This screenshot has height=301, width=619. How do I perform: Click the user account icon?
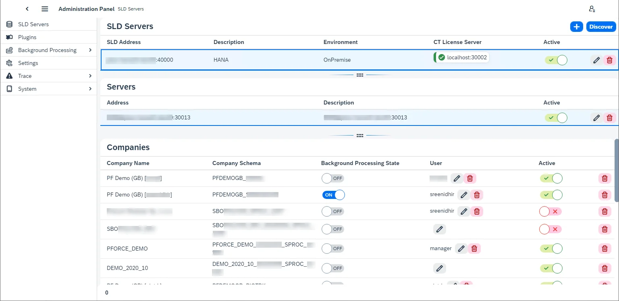pos(592,8)
